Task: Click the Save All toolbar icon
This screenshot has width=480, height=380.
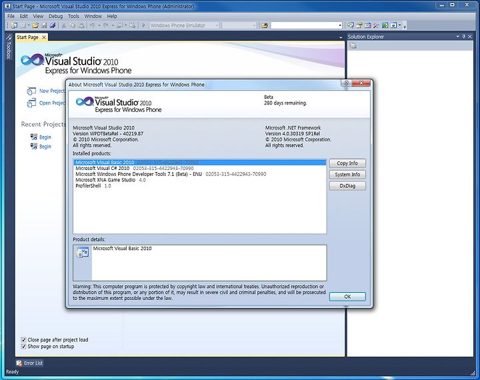Action: (53, 25)
